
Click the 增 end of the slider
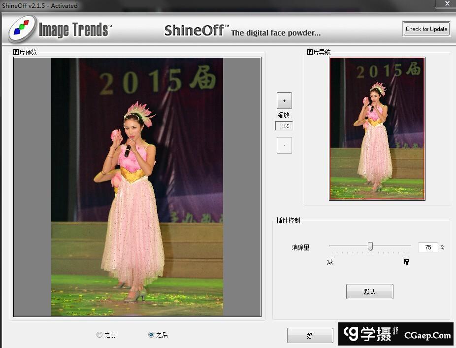point(406,262)
